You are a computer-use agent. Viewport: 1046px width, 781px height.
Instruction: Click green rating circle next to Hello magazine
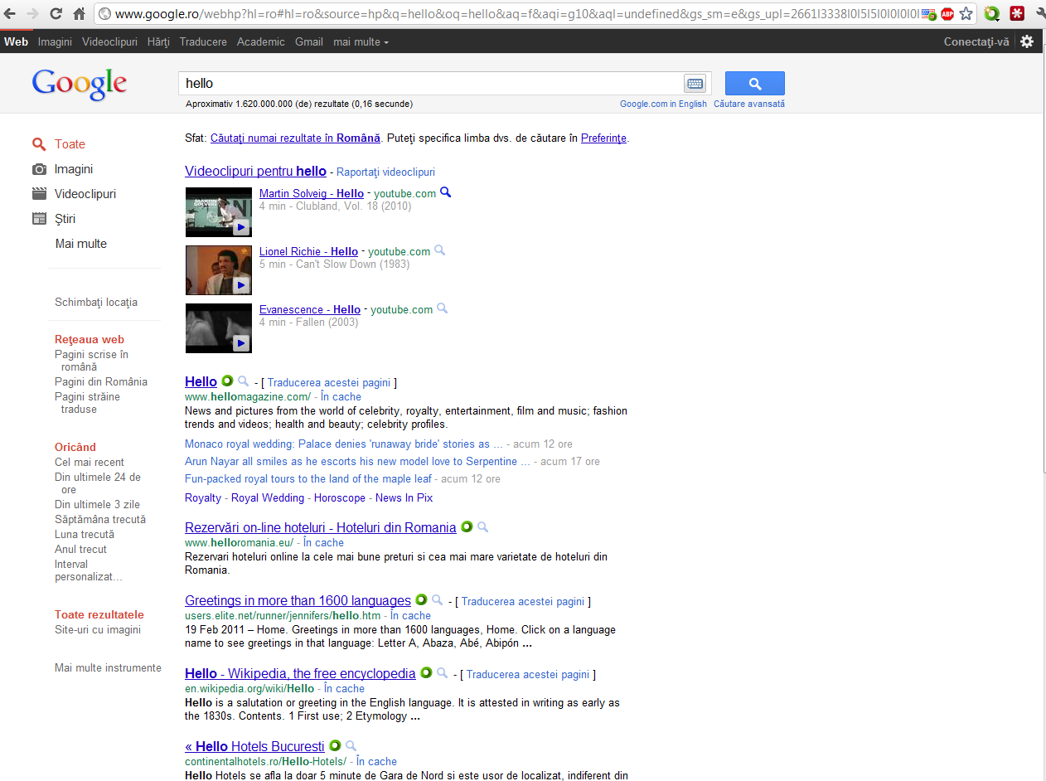tap(227, 381)
